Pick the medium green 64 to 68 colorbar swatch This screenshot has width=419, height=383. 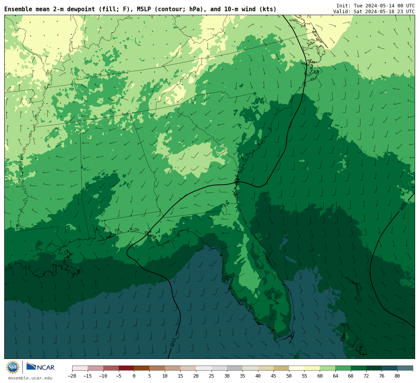[x=343, y=368]
